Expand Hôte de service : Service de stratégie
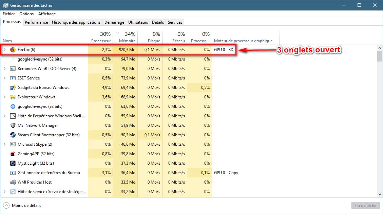 [x=4, y=192]
